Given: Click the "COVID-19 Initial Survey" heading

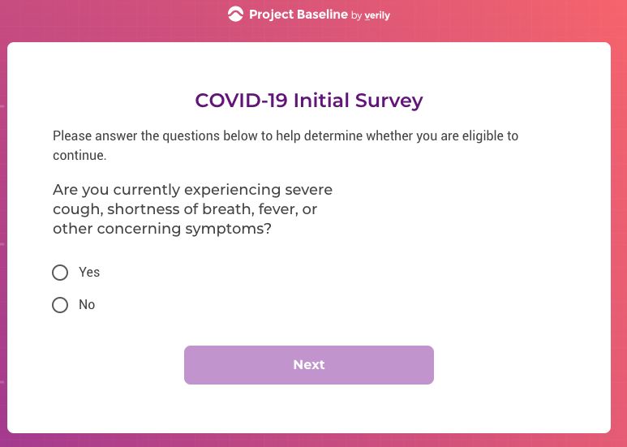Looking at the screenshot, I should coord(308,101).
